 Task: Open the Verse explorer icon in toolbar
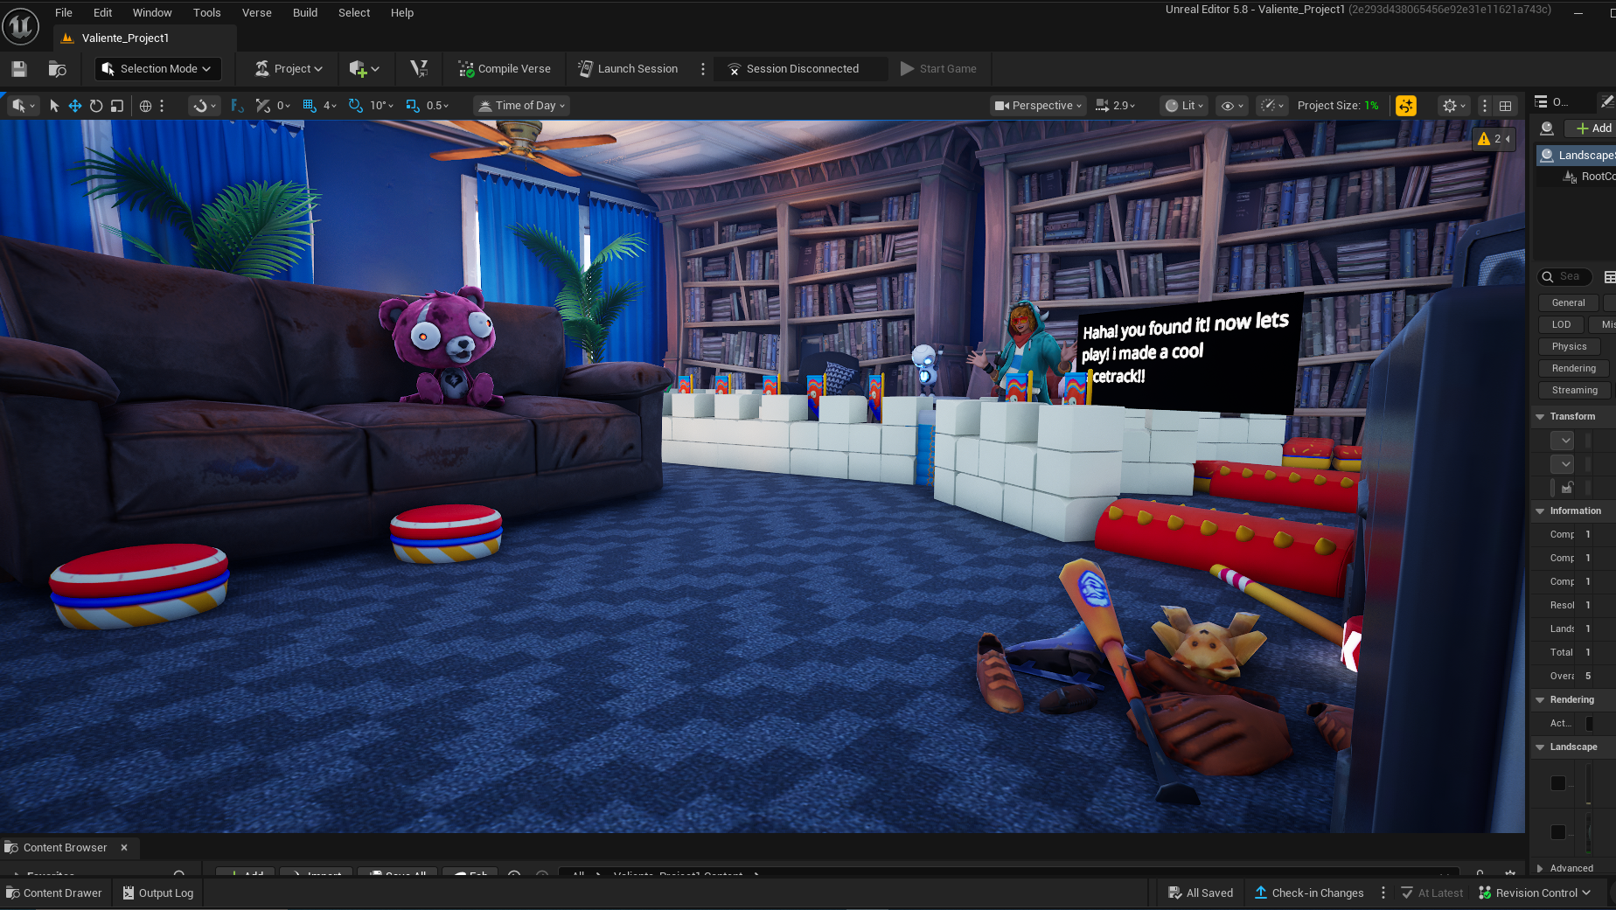pyautogui.click(x=419, y=69)
